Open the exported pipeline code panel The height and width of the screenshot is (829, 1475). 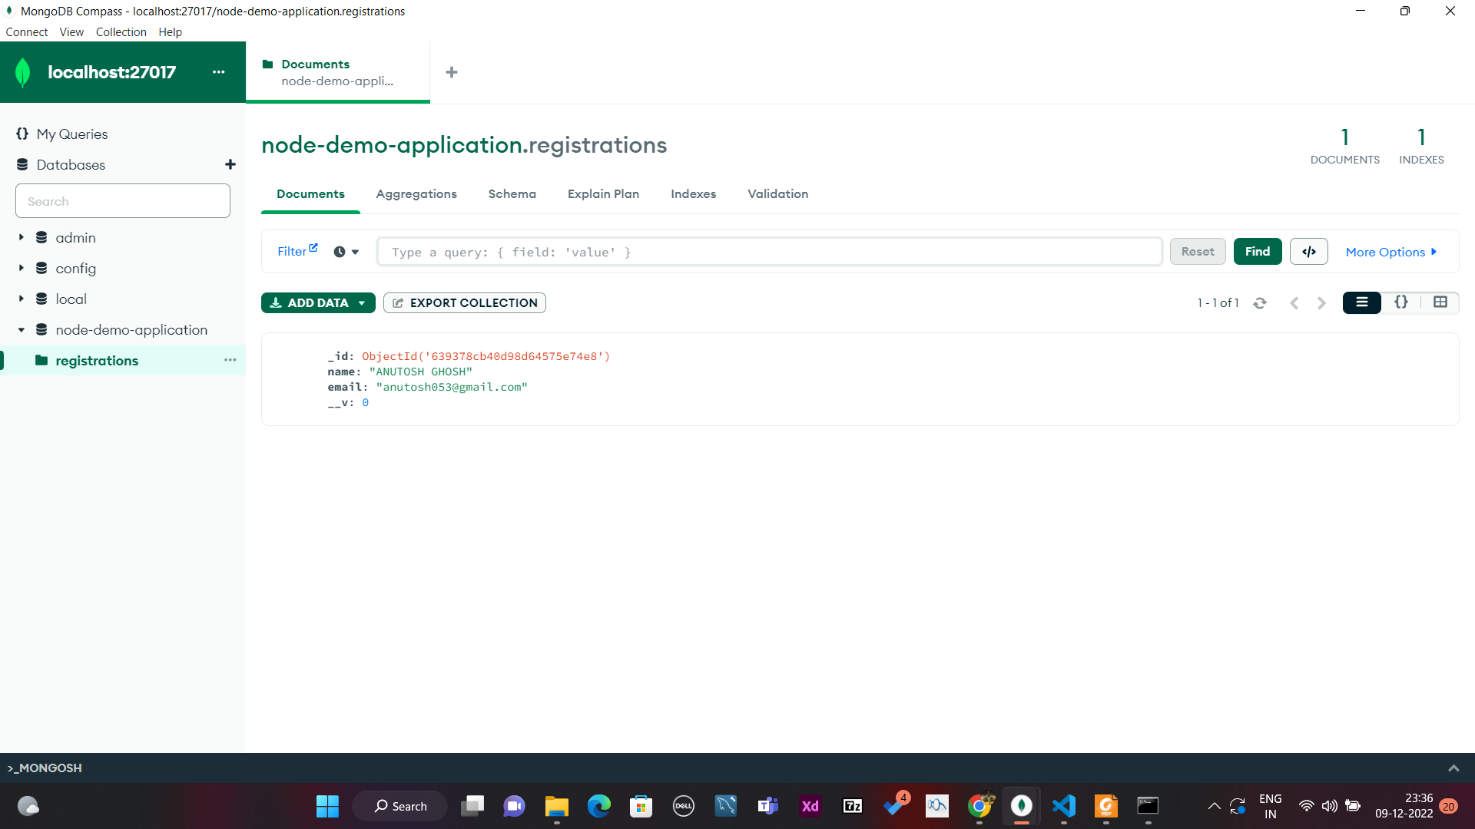(1308, 251)
